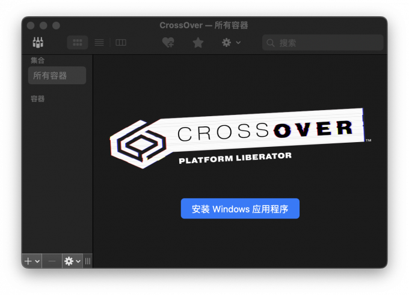Click the 集合 section heading
This screenshot has height=295, width=409.
click(37, 61)
